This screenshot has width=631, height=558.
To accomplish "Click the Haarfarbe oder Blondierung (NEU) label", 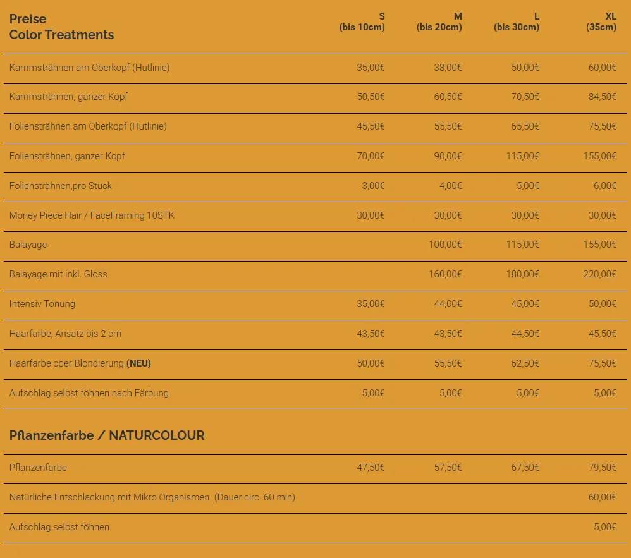I will pos(80,363).
